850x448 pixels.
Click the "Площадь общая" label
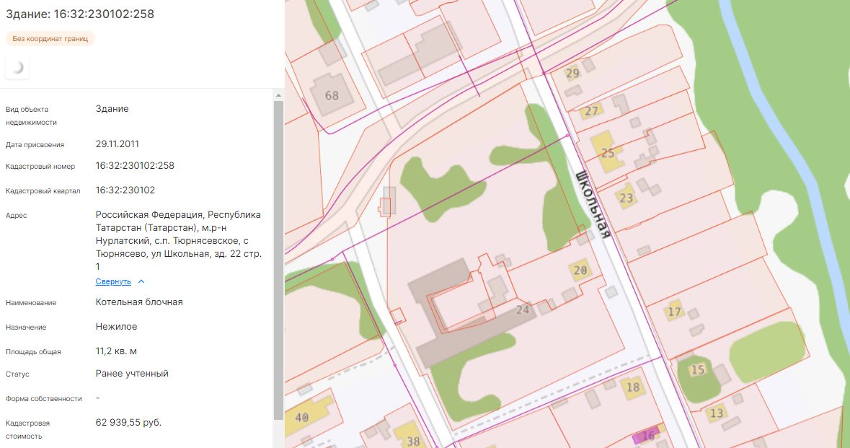tap(33, 352)
